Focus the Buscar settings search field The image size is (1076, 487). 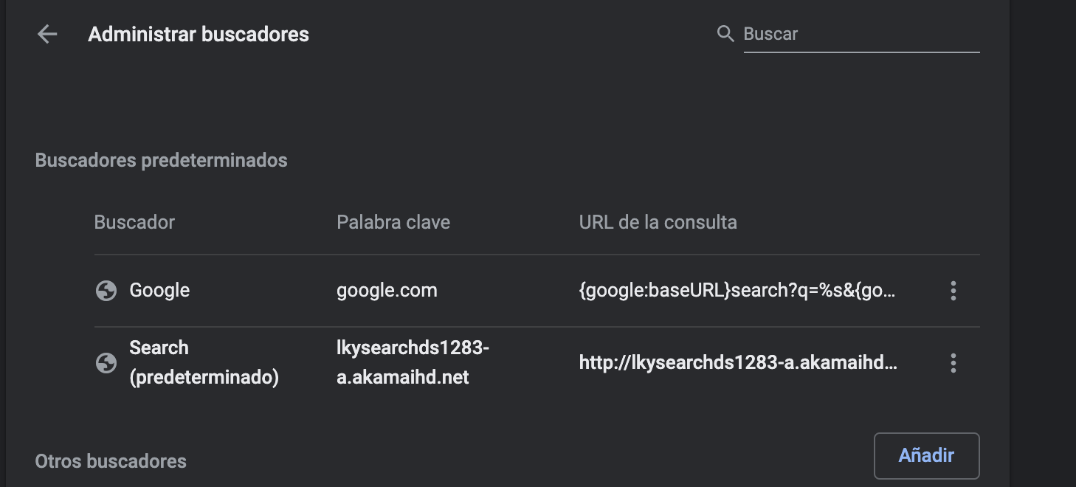click(861, 34)
